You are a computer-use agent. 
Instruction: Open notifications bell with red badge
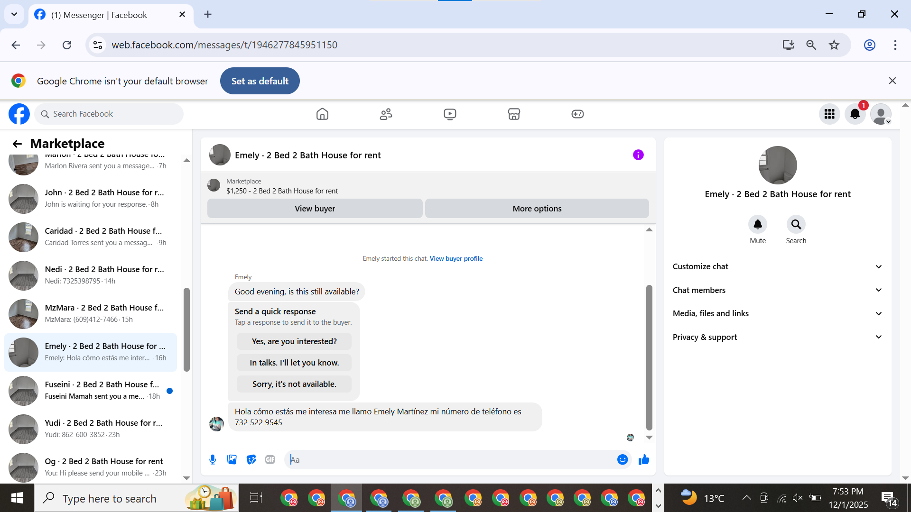pos(855,114)
